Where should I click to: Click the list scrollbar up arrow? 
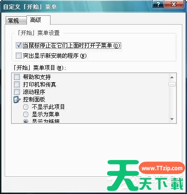[x=172, y=77]
